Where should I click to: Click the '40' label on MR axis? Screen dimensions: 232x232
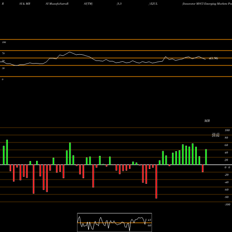point(226,153)
